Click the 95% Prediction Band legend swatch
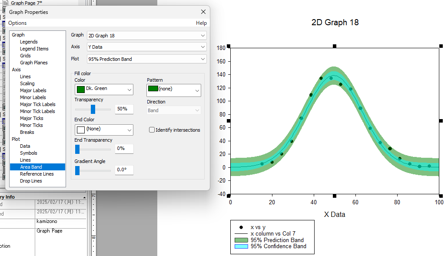 click(241, 240)
